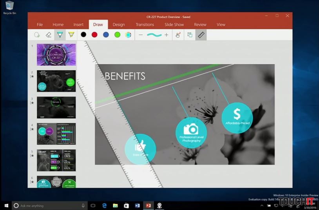Select red ink color
This screenshot has width=319, height=210.
pos(94,35)
